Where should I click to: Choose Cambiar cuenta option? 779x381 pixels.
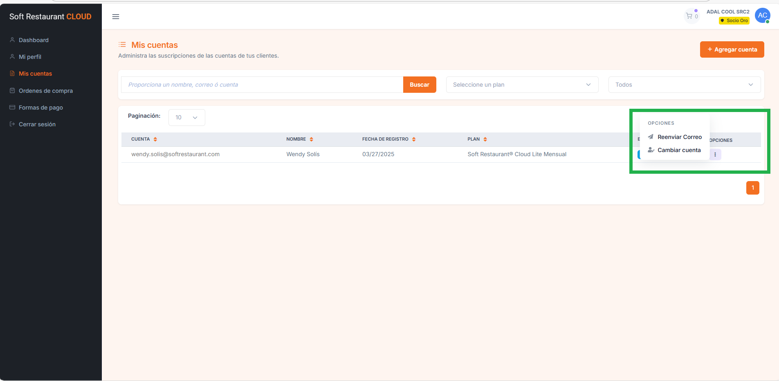coord(675,150)
